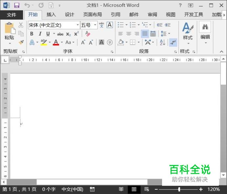Click the Redo/Repeat icon
The image size is (227, 194).
tap(41, 6)
